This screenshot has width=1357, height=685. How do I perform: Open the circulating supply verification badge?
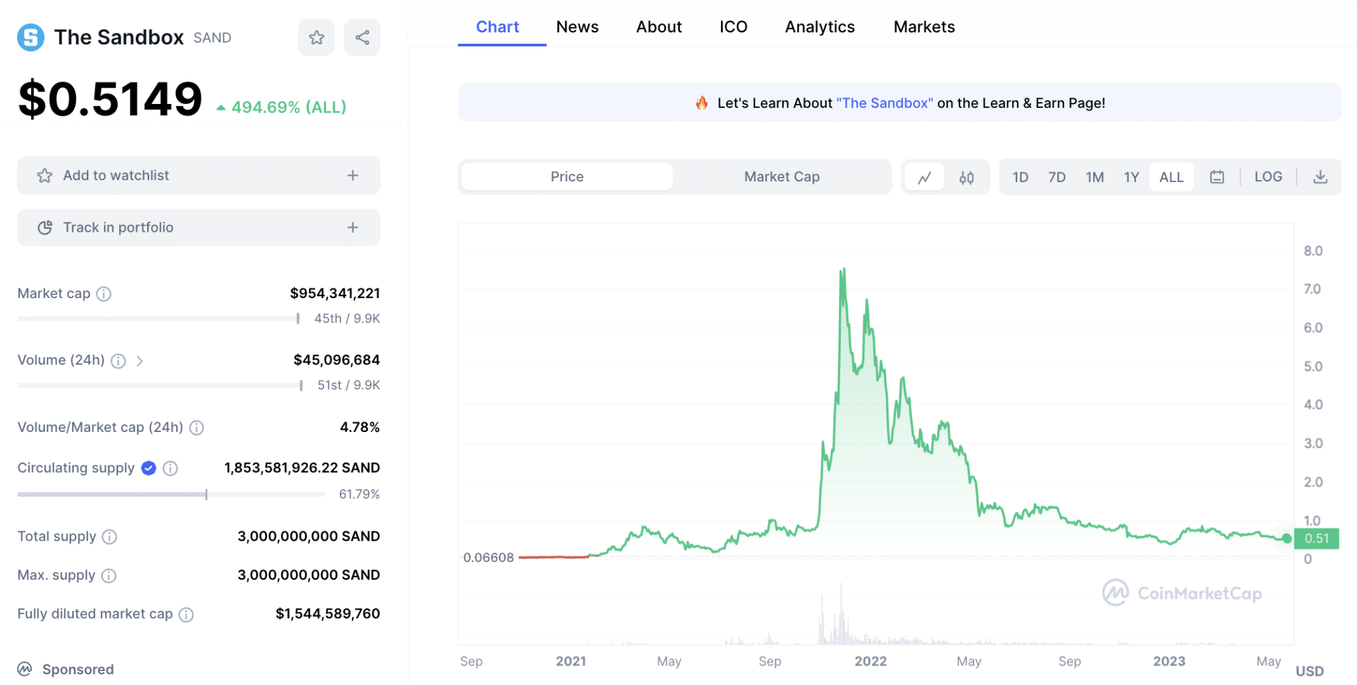[148, 468]
